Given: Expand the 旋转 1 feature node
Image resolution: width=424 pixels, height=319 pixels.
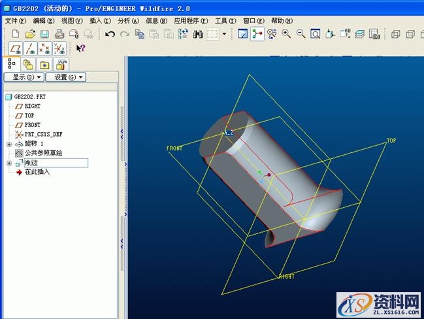Looking at the screenshot, I should tap(8, 144).
